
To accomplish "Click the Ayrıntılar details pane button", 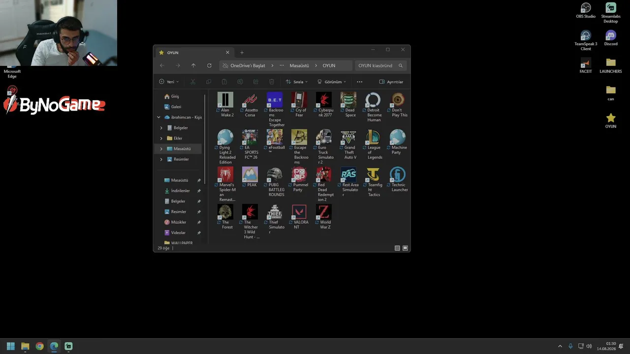I will pyautogui.click(x=391, y=82).
